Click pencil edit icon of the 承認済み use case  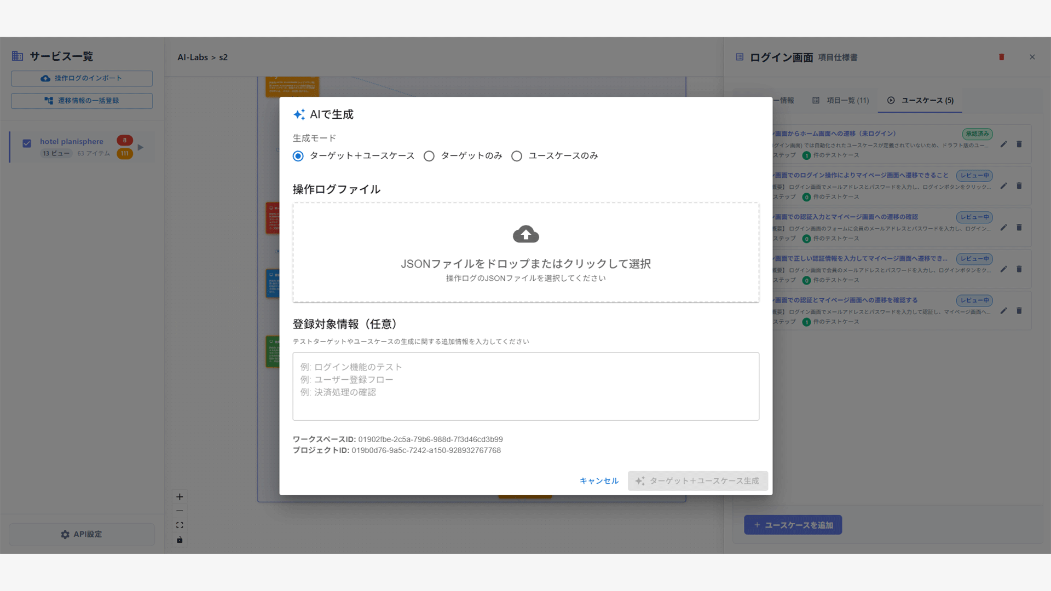click(1003, 144)
